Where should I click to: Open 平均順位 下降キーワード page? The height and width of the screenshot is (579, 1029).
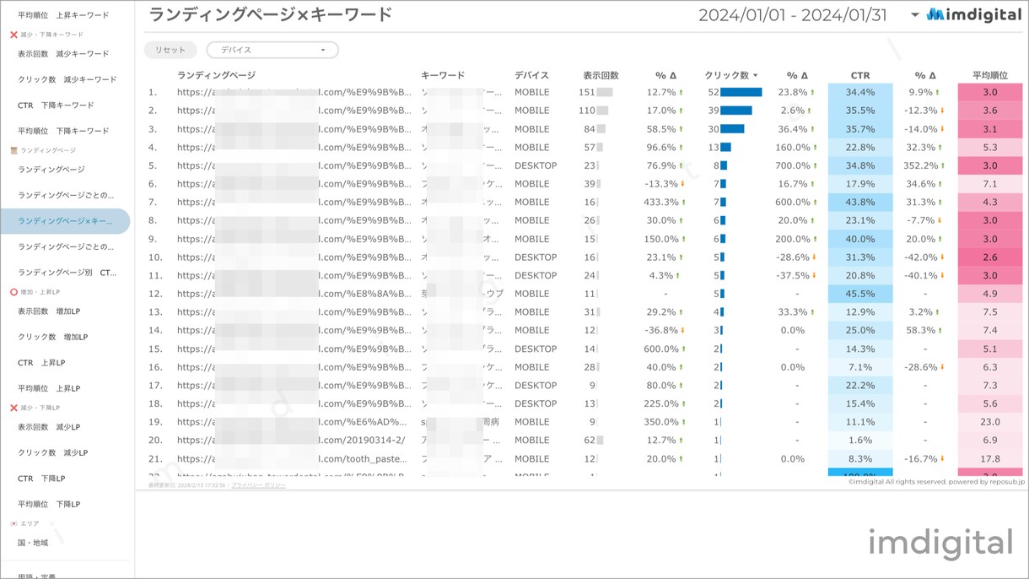tap(63, 131)
